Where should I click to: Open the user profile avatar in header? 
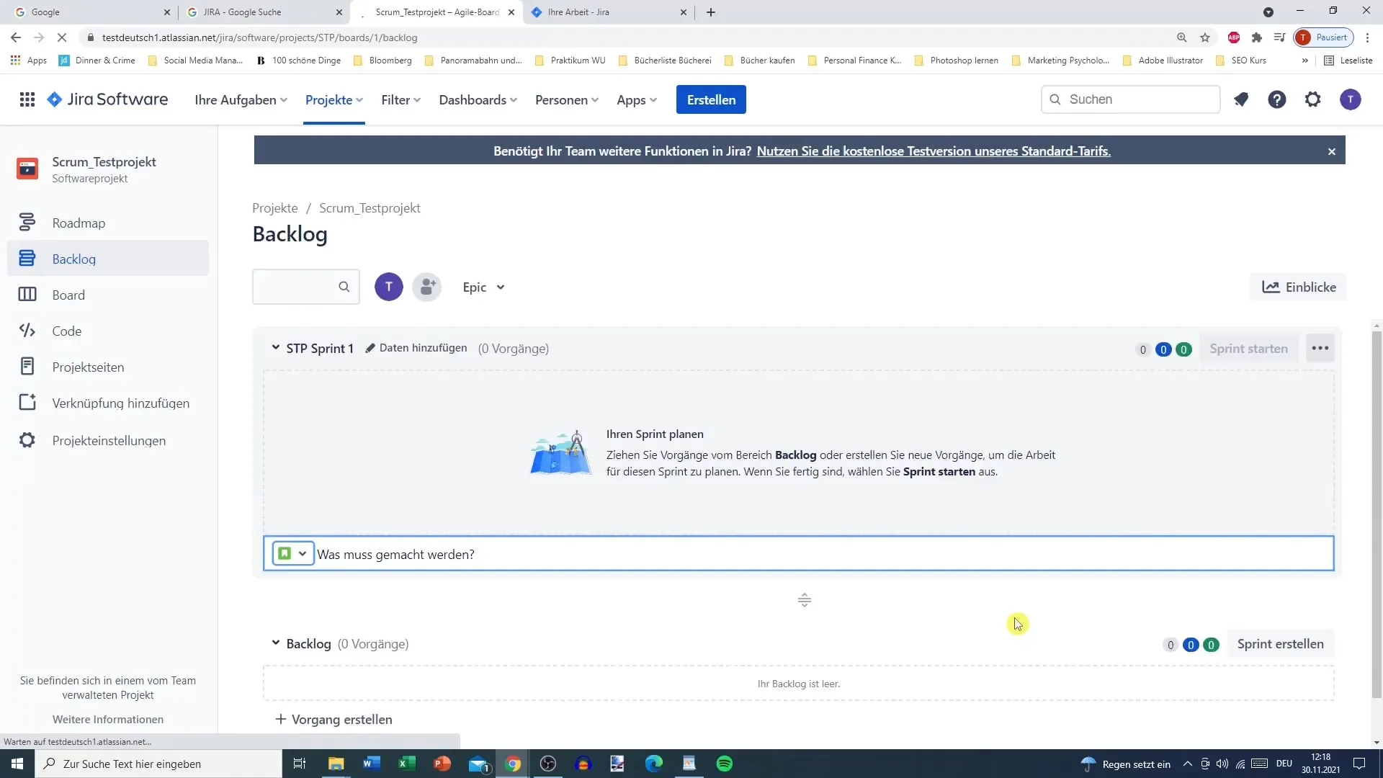(1350, 99)
